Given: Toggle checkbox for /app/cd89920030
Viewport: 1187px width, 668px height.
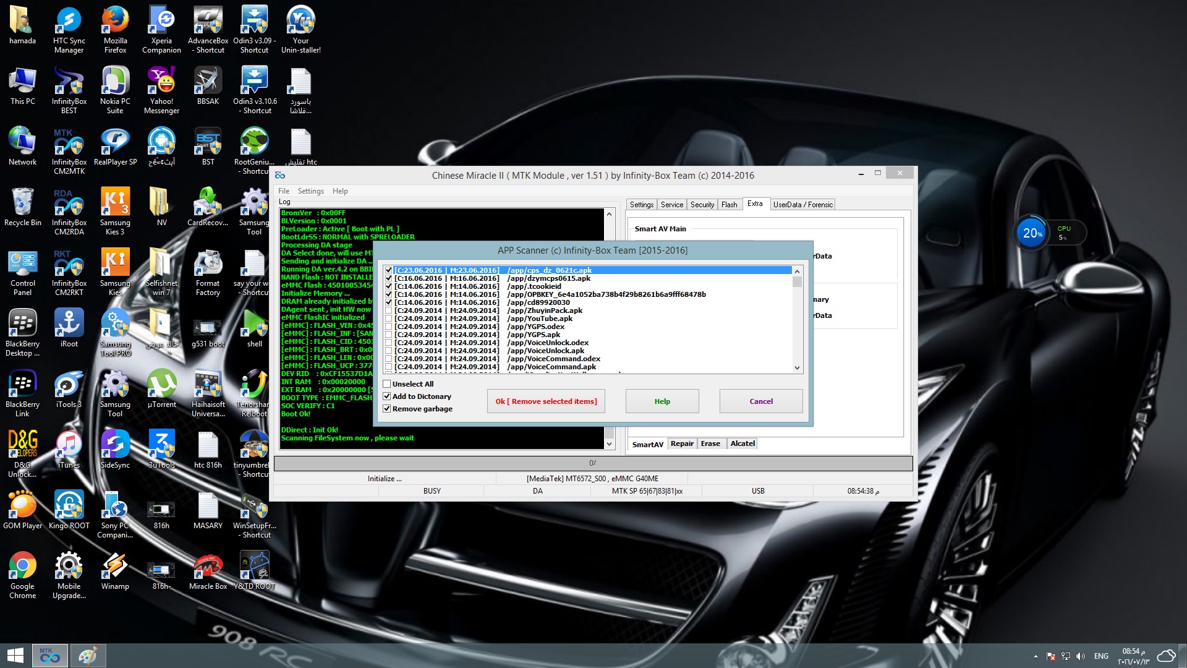Looking at the screenshot, I should [x=388, y=302].
